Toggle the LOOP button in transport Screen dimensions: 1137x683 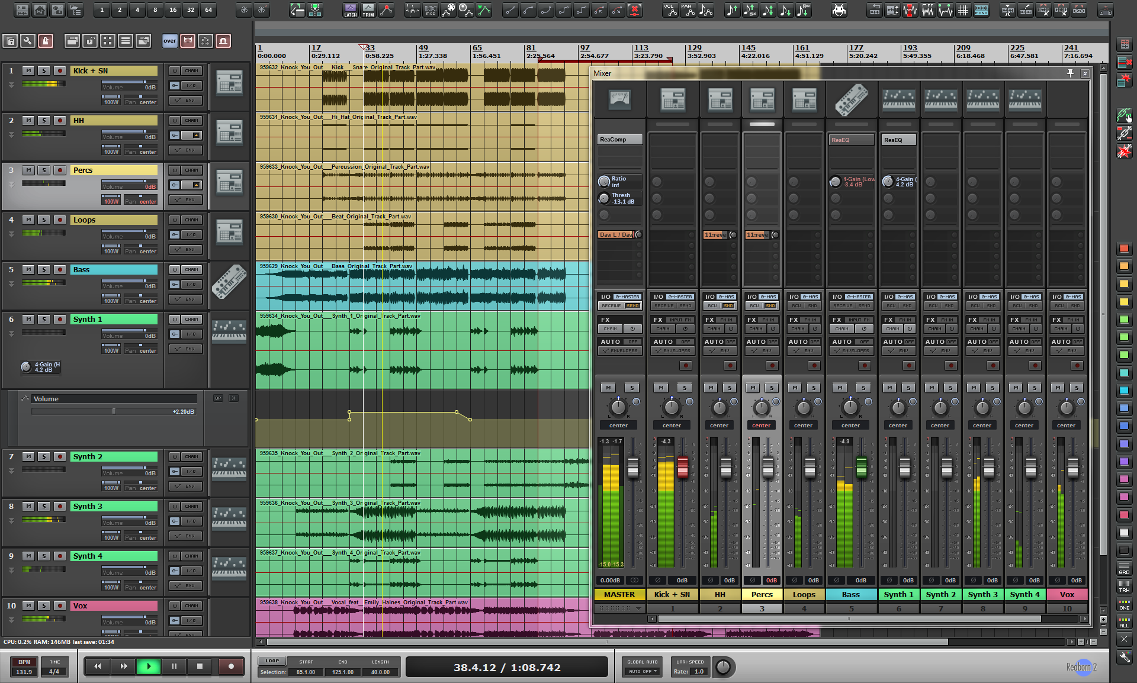[272, 661]
